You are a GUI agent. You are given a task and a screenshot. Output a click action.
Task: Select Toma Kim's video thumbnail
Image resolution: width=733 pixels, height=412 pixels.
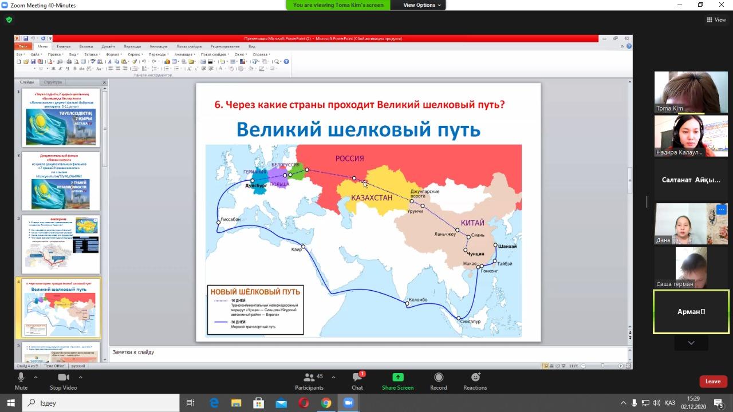click(691, 92)
